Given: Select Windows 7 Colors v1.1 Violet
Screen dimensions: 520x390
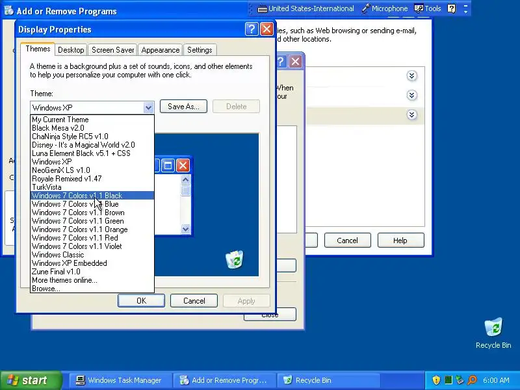Looking at the screenshot, I should (92, 246).
